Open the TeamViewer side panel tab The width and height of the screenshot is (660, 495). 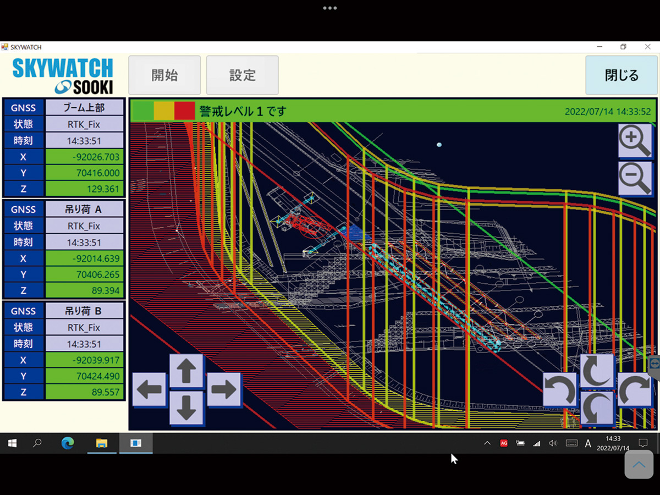pyautogui.click(x=654, y=365)
